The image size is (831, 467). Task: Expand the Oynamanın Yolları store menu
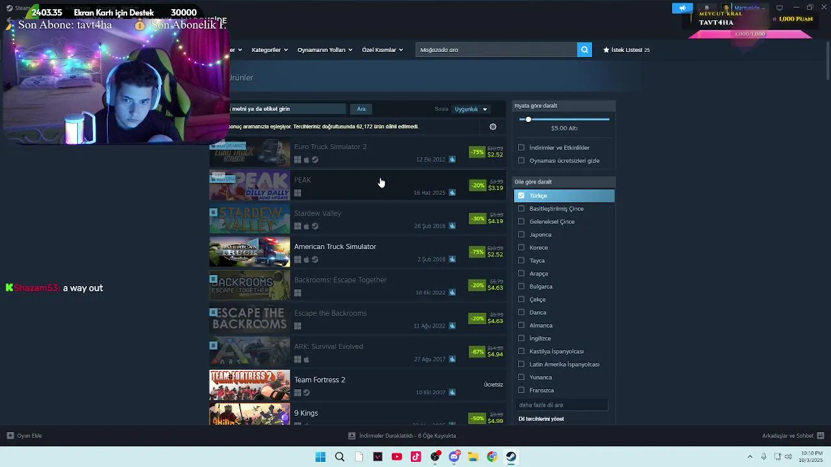point(325,50)
